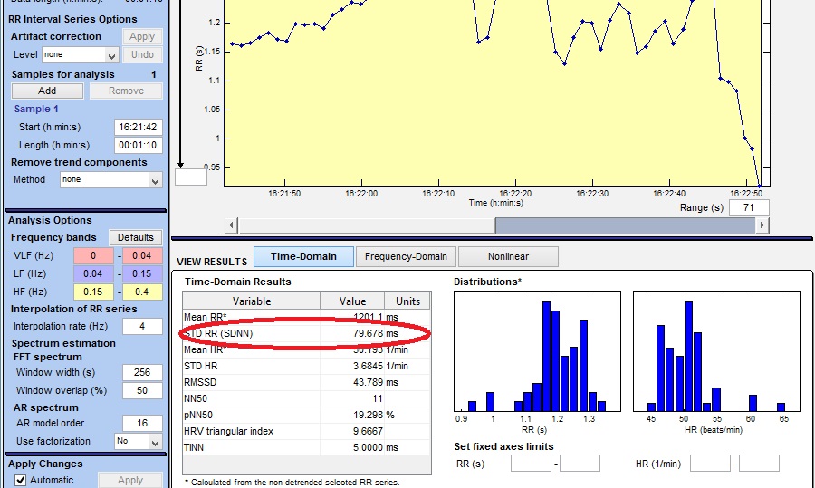Screen dimensions: 815x488
Task: Open the artifact correction Level dropdown
Action: click(81, 54)
